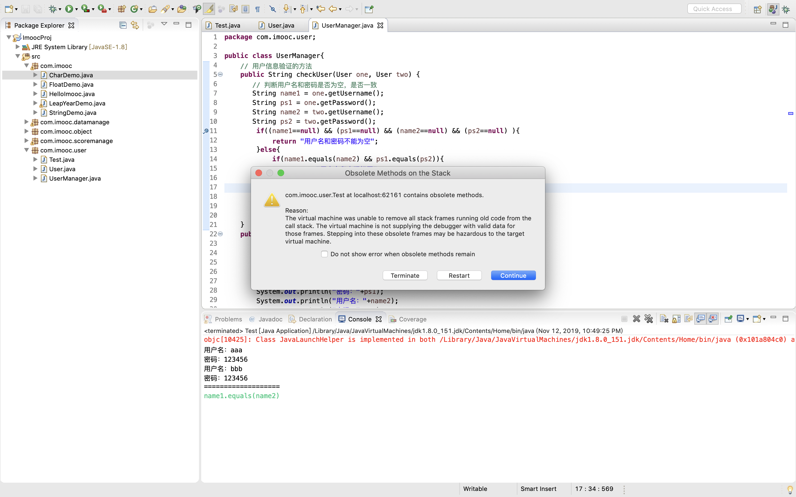This screenshot has width=796, height=497.
Task: Click Remove All Terminated Launches icon
Action: [648, 319]
